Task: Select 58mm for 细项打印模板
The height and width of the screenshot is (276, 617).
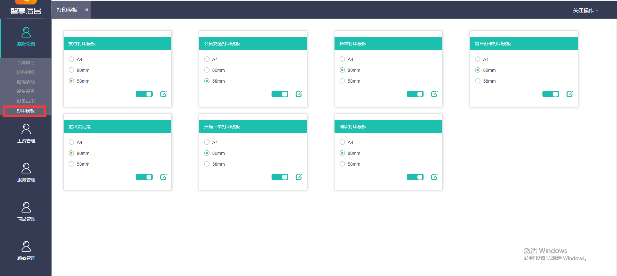Action: point(342,164)
